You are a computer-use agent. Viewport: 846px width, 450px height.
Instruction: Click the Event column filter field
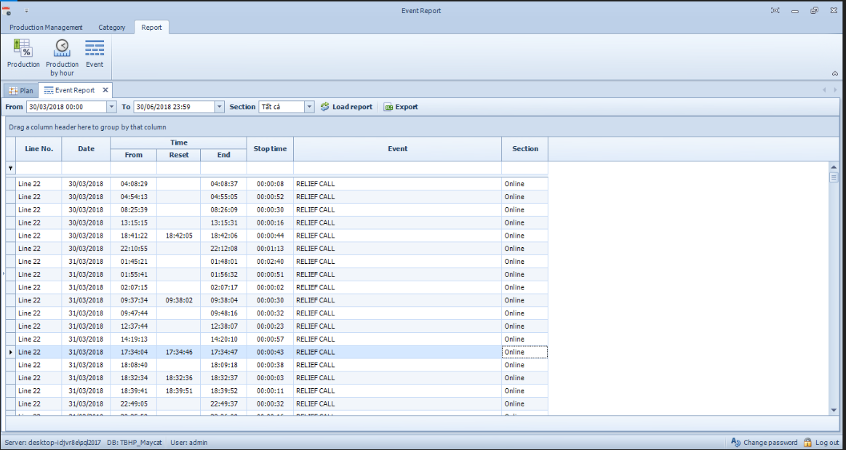point(397,168)
